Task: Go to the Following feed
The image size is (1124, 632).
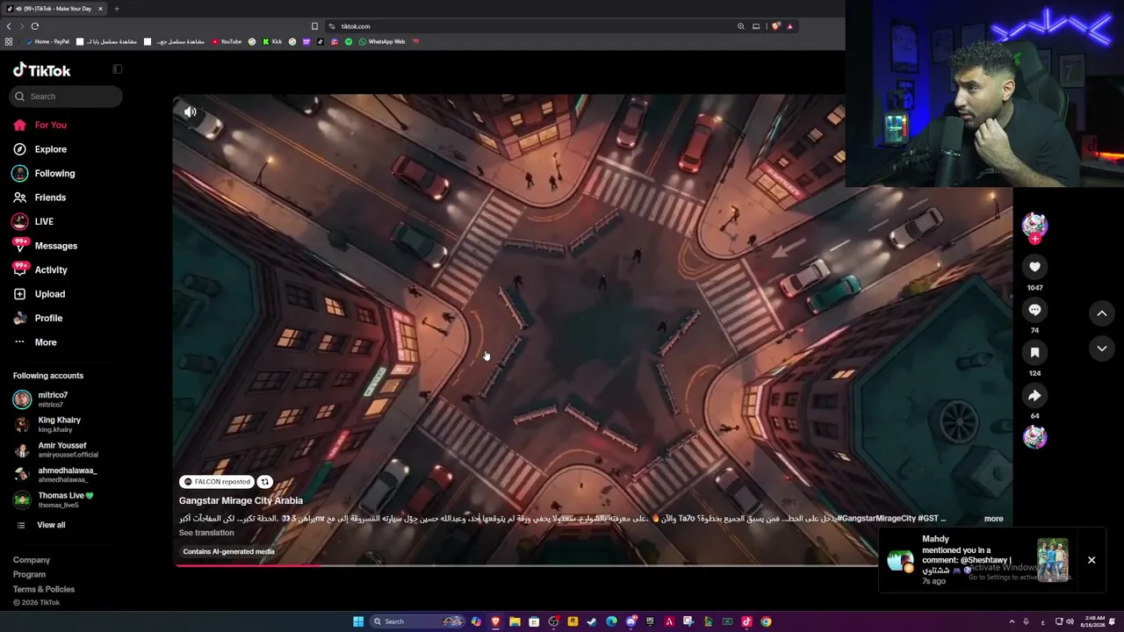Action: [x=54, y=174]
